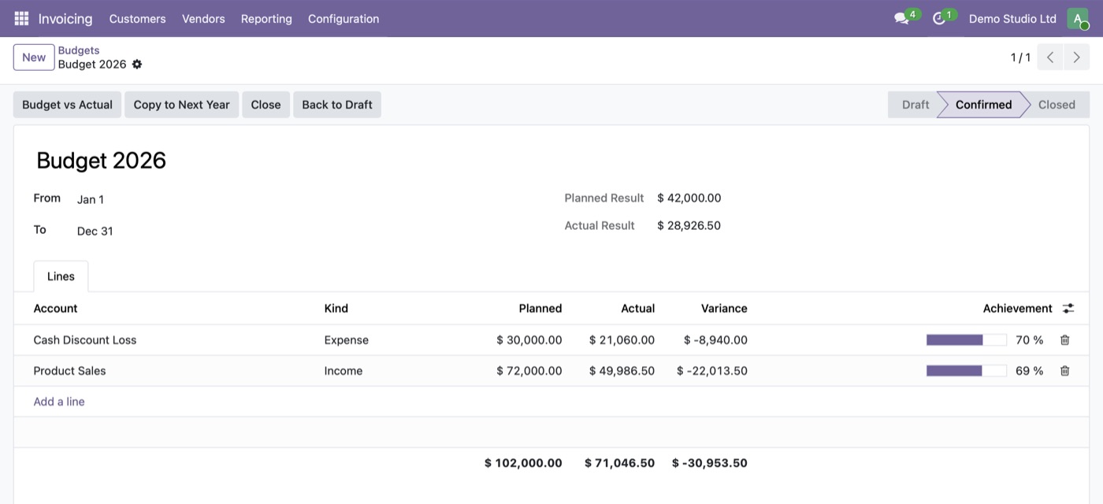Switch company via Demo Studio Ltd

pyautogui.click(x=1012, y=18)
